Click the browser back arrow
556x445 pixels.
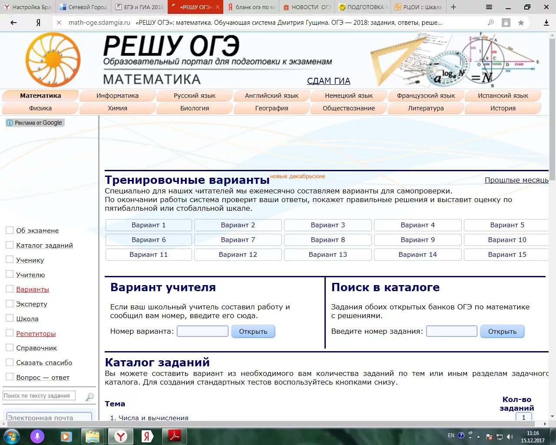pyautogui.click(x=13, y=23)
